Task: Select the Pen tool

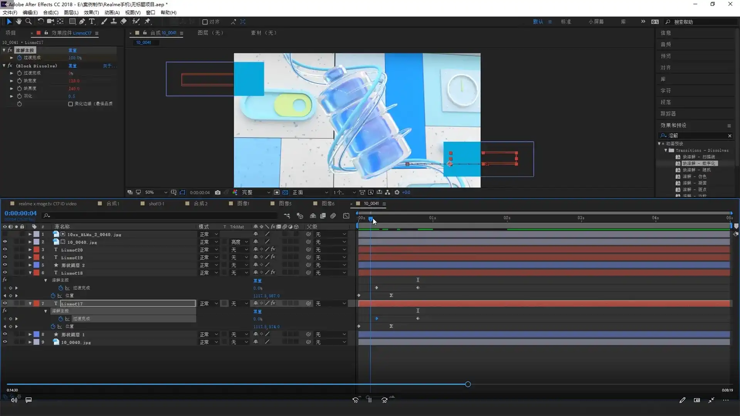Action: click(82, 22)
